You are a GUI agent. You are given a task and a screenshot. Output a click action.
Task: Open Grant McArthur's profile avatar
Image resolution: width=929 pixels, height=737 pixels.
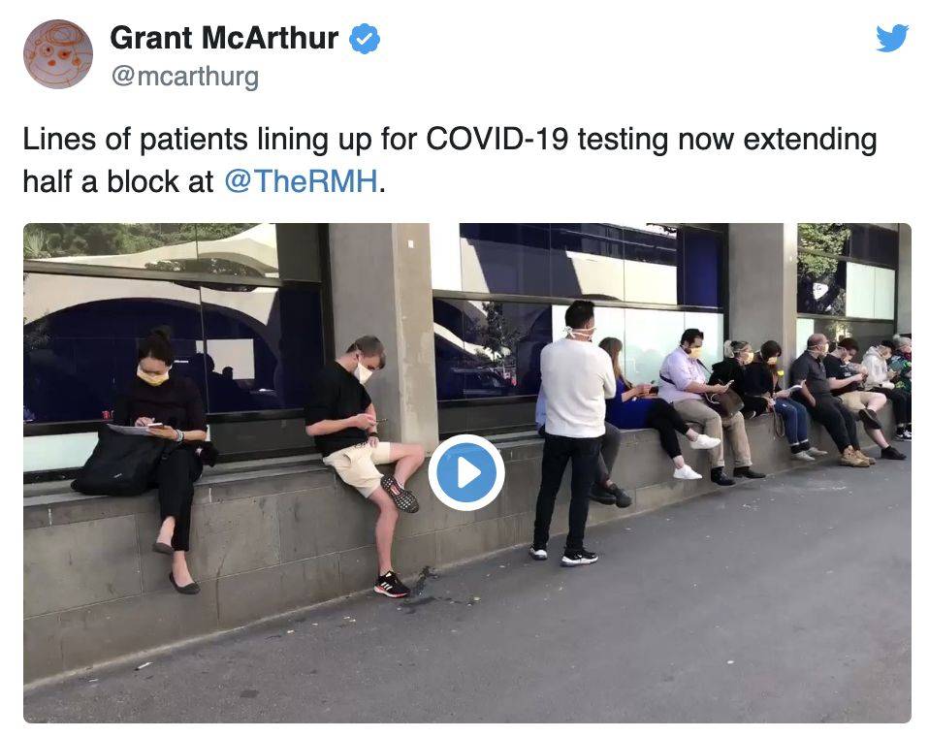58,54
